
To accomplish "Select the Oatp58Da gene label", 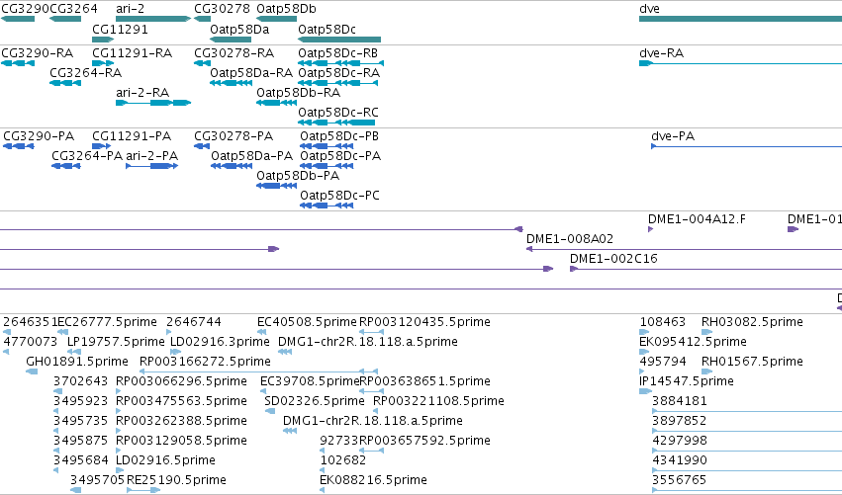I will pyautogui.click(x=239, y=30).
